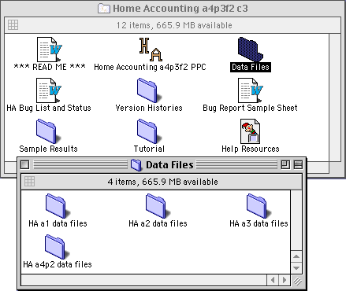Click the "HA a1 data files" label

tap(58, 223)
